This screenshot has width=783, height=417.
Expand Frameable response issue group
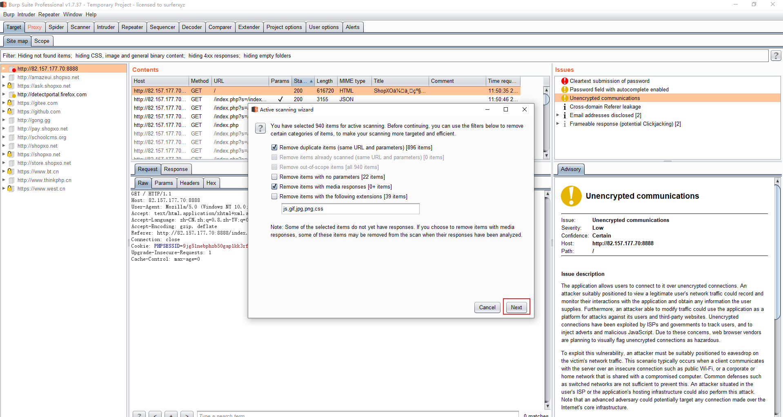point(558,124)
